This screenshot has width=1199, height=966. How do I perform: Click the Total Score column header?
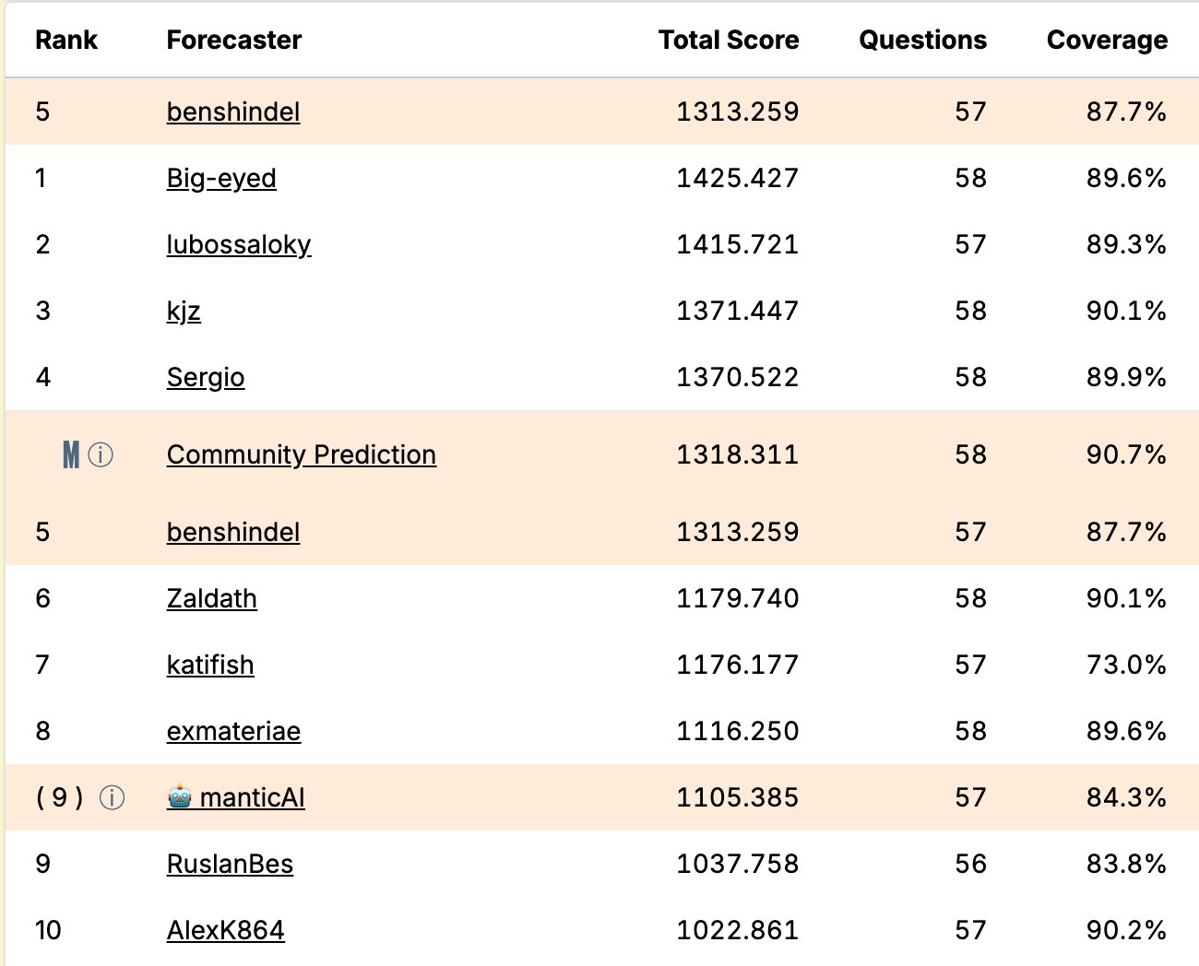(x=729, y=40)
